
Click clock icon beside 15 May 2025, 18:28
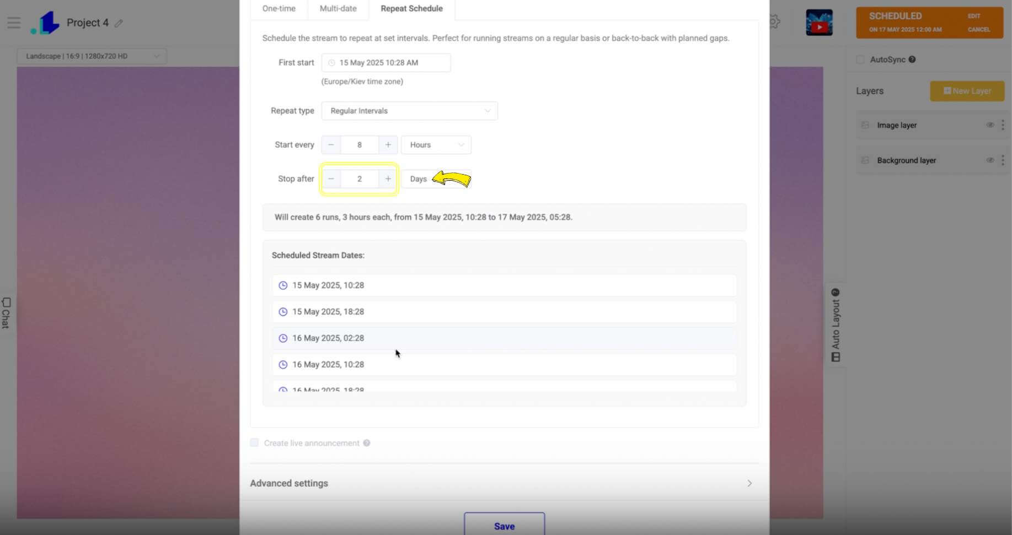(283, 312)
